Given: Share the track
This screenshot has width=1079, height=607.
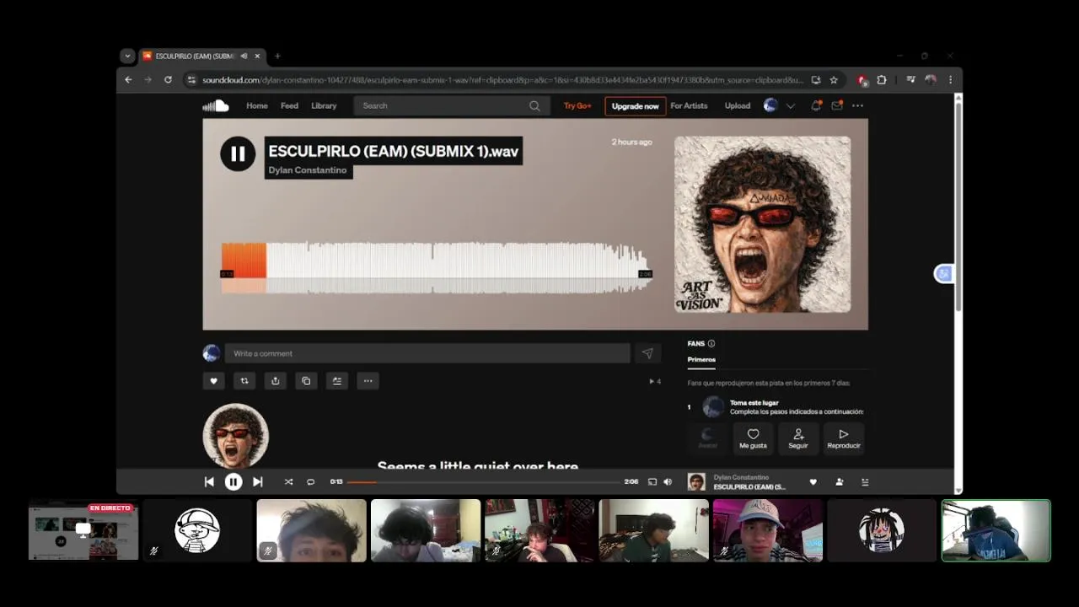Looking at the screenshot, I should tap(275, 381).
